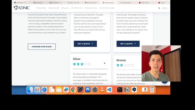Expand the Corporate dropdown menu

coord(53,8)
